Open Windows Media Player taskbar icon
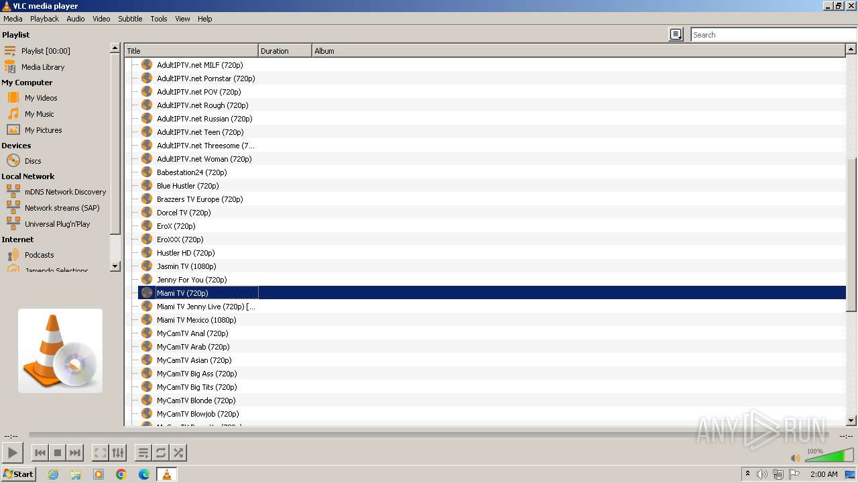Image resolution: width=858 pixels, height=483 pixels. (99, 474)
